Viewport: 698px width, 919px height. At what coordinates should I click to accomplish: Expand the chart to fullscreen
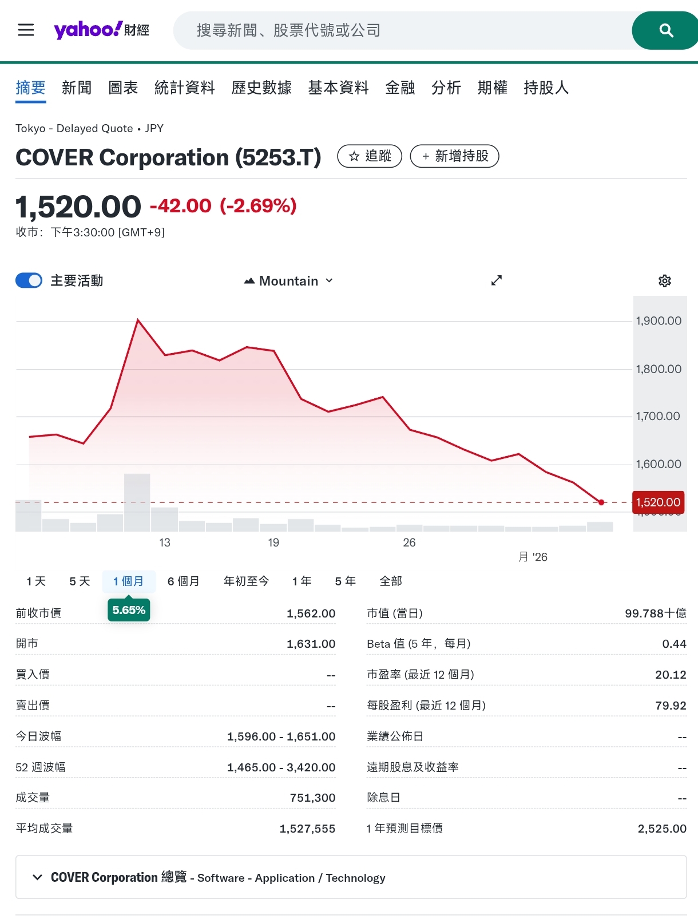click(x=496, y=280)
